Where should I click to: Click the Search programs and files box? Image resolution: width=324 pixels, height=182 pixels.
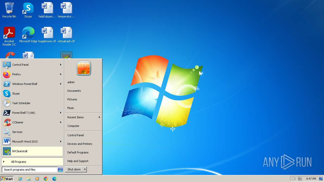(30, 170)
